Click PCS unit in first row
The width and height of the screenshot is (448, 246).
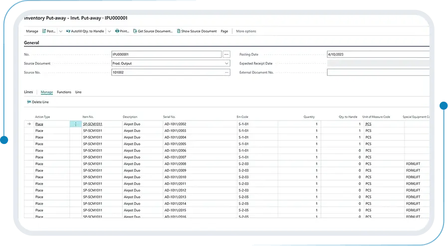(x=368, y=124)
